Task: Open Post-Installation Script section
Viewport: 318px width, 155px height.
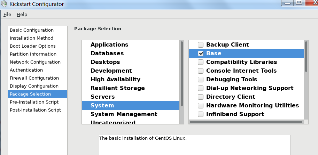Action: 35,110
